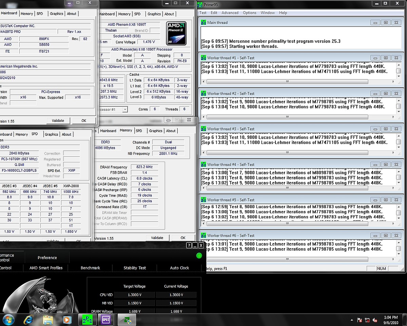Open the Benchmark section in OverDrive
The height and width of the screenshot is (326, 407).
click(x=90, y=268)
